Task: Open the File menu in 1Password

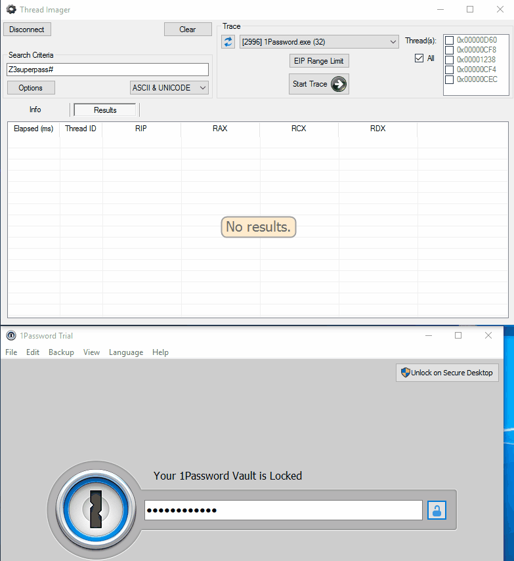Action: (x=11, y=352)
